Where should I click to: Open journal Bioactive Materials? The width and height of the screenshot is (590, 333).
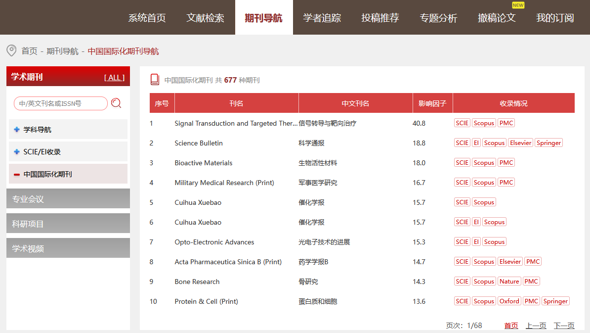coord(204,163)
